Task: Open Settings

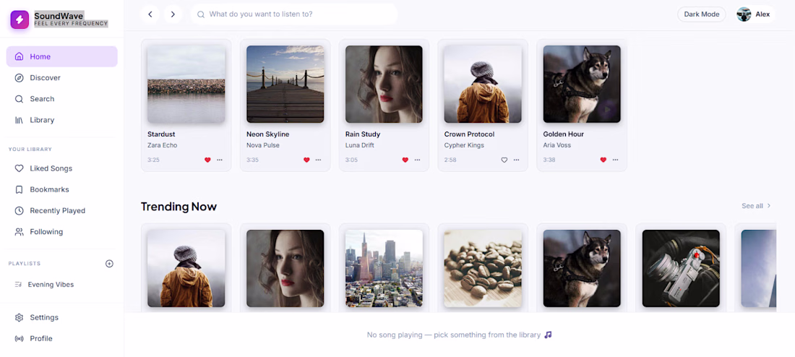Action: [x=62, y=317]
